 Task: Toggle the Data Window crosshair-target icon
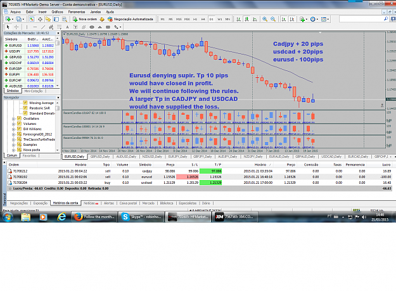coord(40,19)
